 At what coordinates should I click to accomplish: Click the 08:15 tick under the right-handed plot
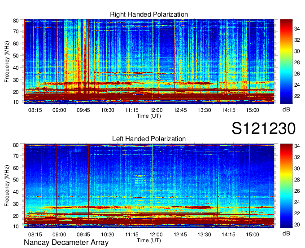(35, 110)
